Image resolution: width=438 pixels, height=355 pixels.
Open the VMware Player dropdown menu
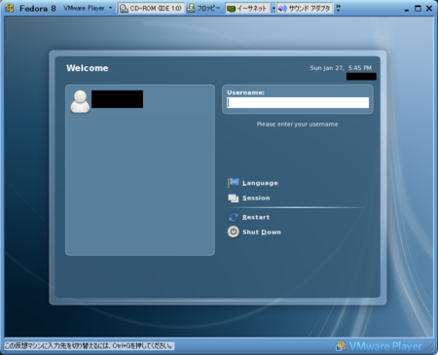pyautogui.click(x=88, y=8)
